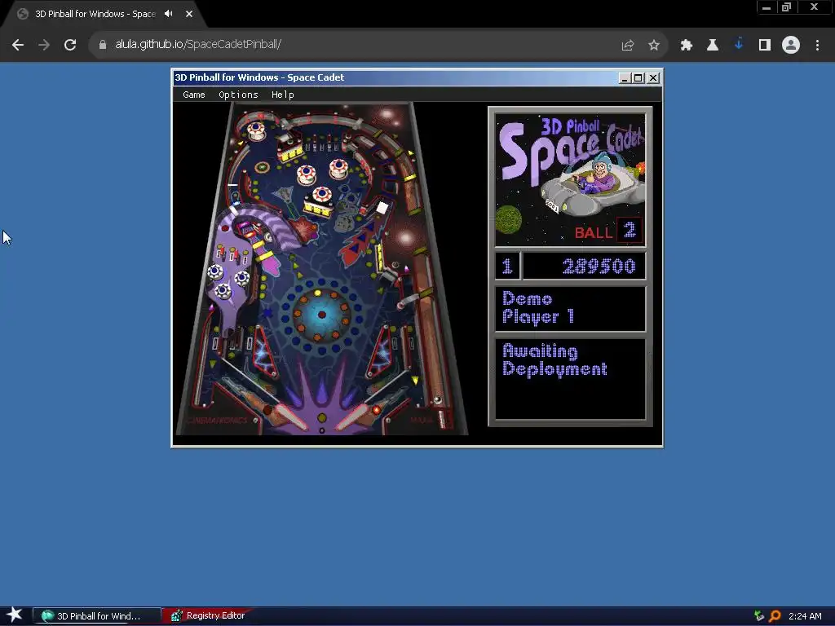Image resolution: width=835 pixels, height=626 pixels.
Task: Open the browser downloads arrow
Action: click(739, 44)
